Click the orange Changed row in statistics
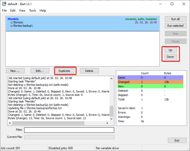Image resolution: width=190 pixels, height=151 pixels. (x=150, y=82)
